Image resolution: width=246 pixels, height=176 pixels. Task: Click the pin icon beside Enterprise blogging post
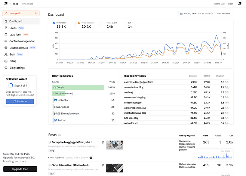click(x=50, y=142)
